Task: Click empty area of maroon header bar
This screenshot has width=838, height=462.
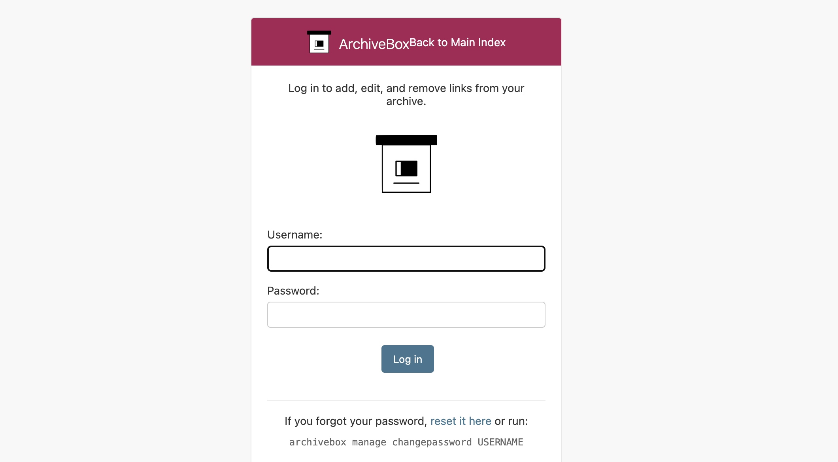Action: [534, 42]
